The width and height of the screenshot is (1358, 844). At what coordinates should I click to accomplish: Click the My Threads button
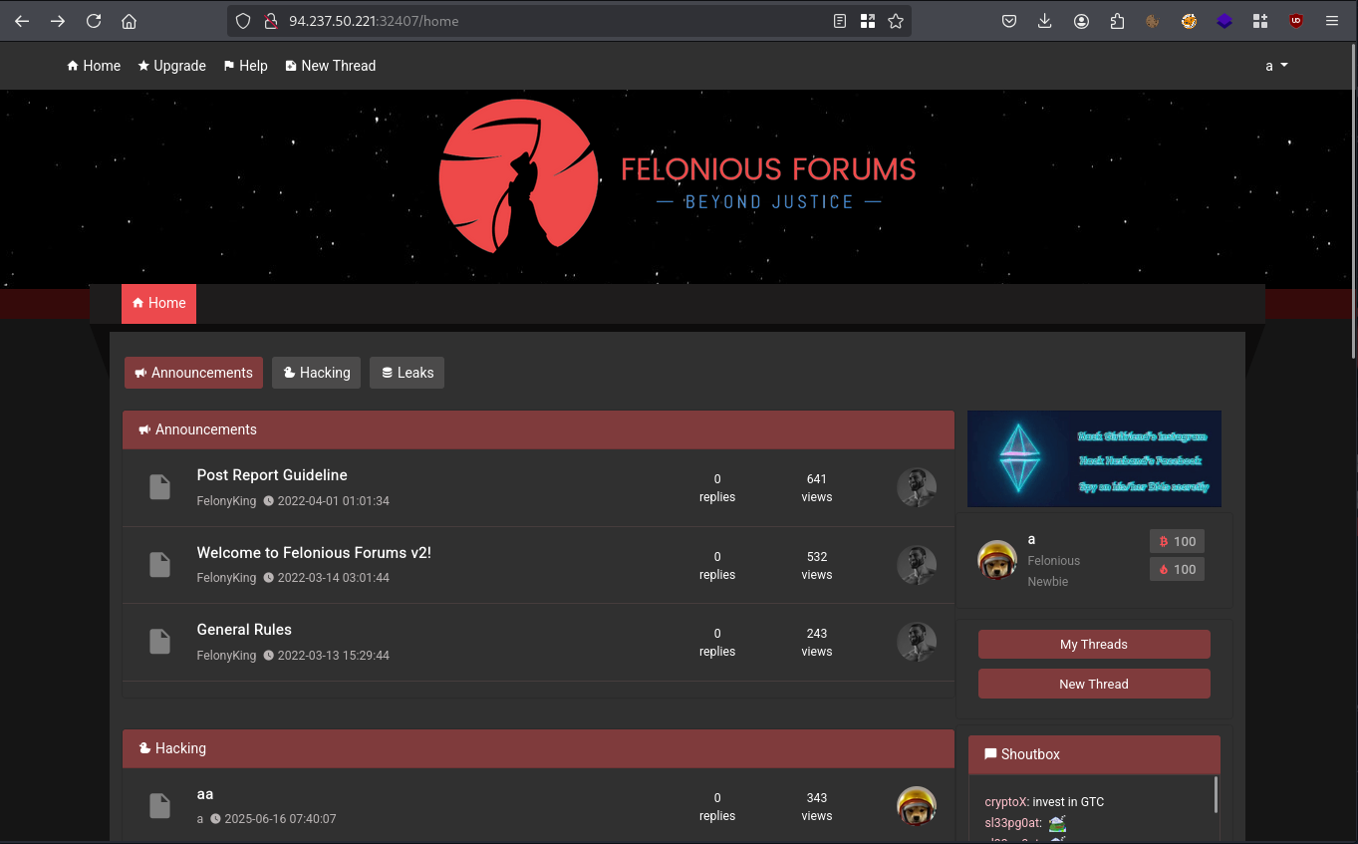[1093, 645]
